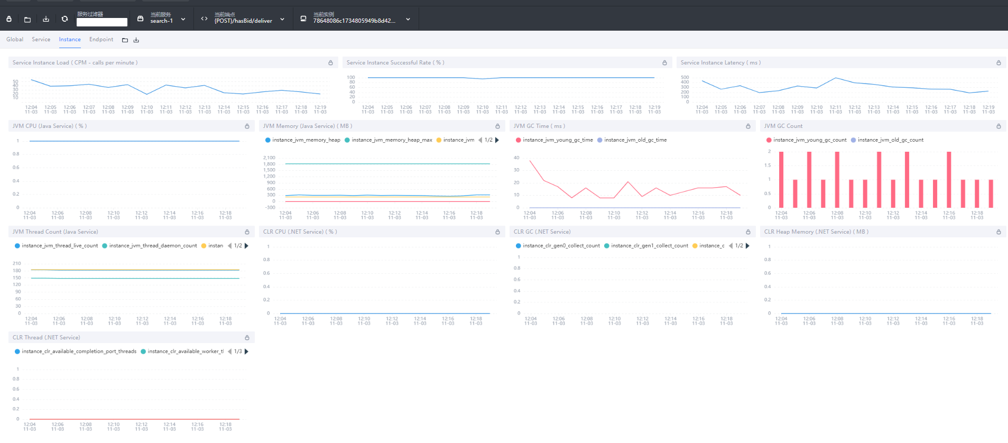Screen dimensions: 1008x443
Task: Open the current instance dropdown arrow
Action: 408,19
